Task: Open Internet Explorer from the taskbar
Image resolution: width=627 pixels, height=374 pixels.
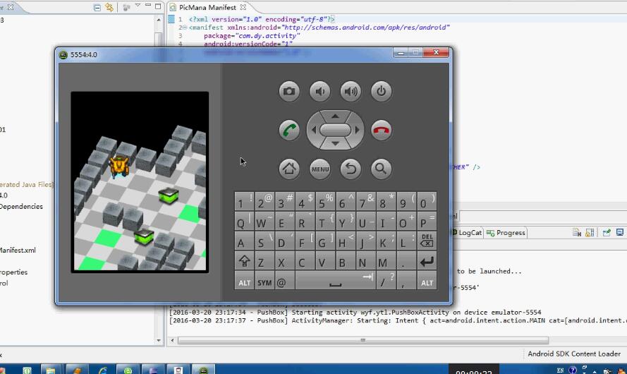Action: [102, 370]
